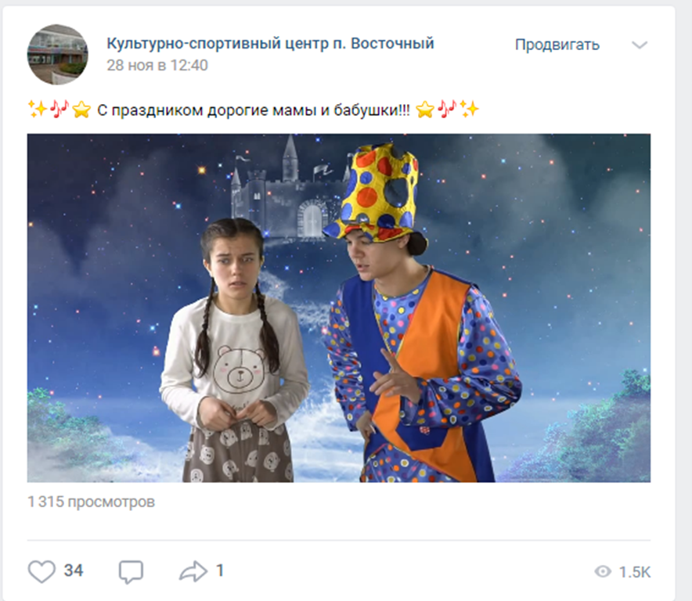Open comments with the speech bubble icon

point(131,572)
